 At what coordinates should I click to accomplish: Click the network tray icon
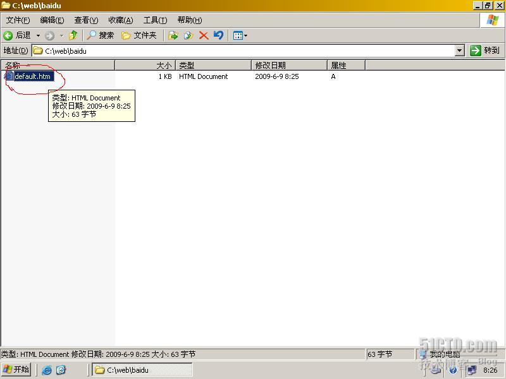point(471,371)
